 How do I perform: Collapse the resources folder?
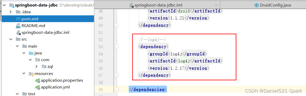click(x=24, y=74)
